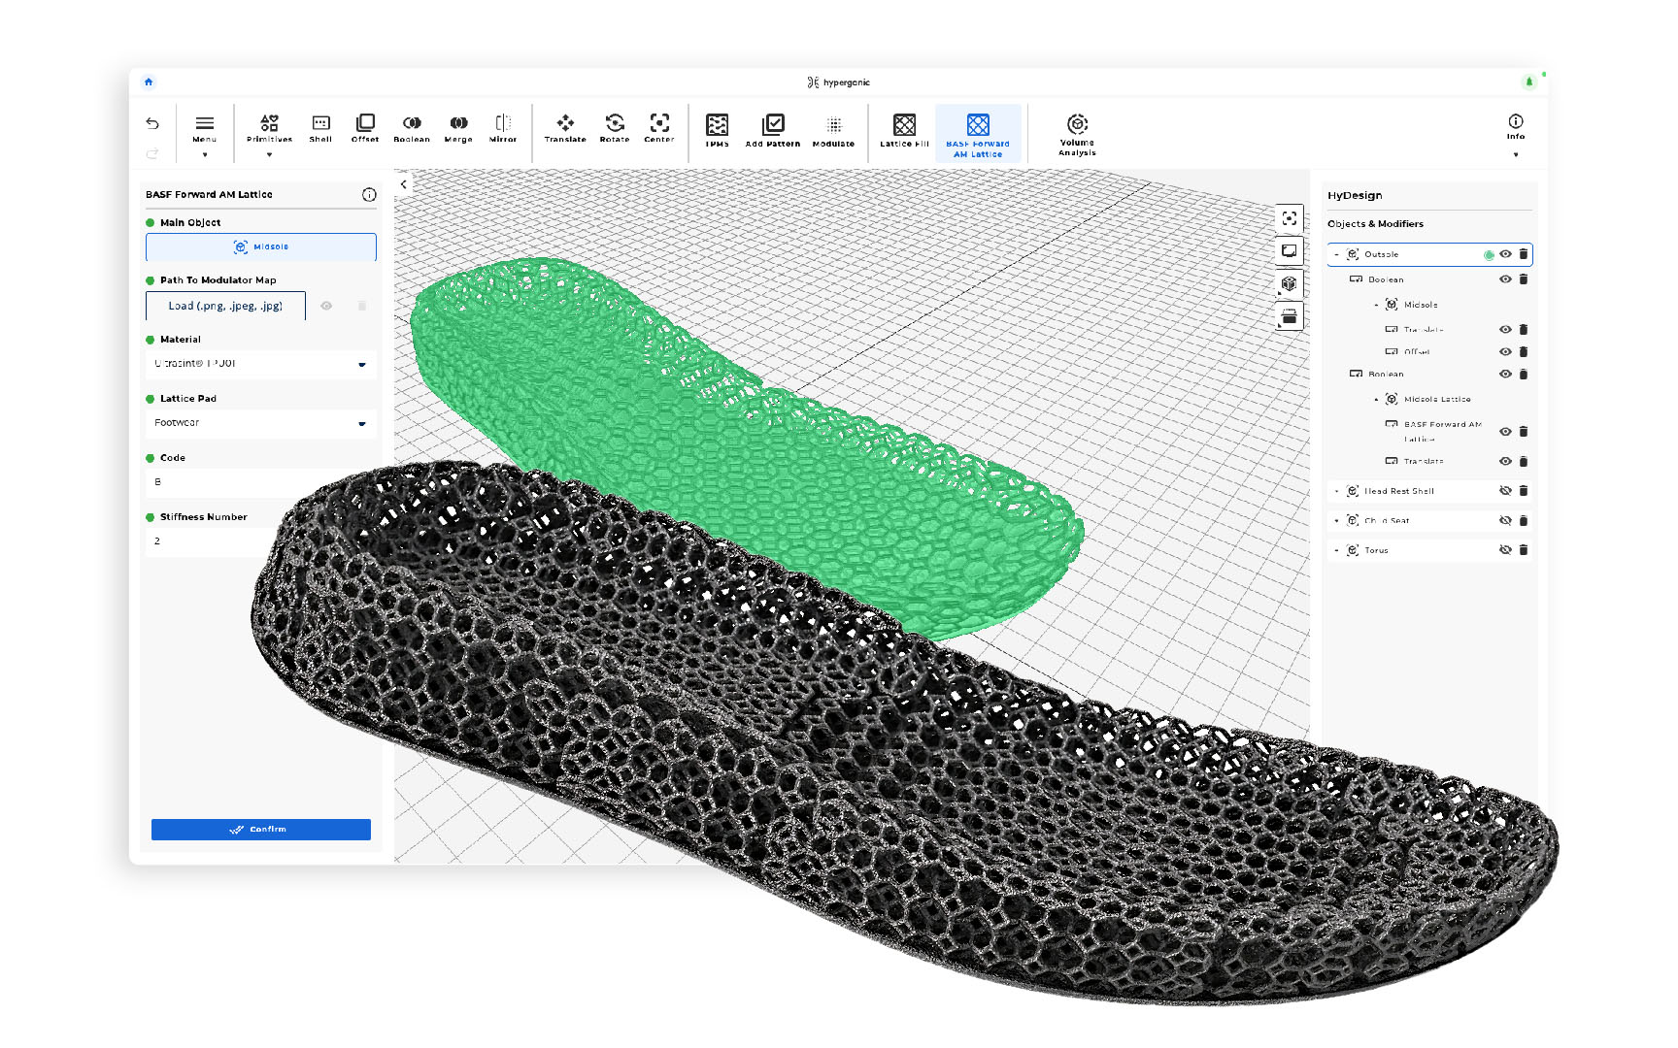Delete BASF Forward AM Lattice modifier

click(1524, 432)
